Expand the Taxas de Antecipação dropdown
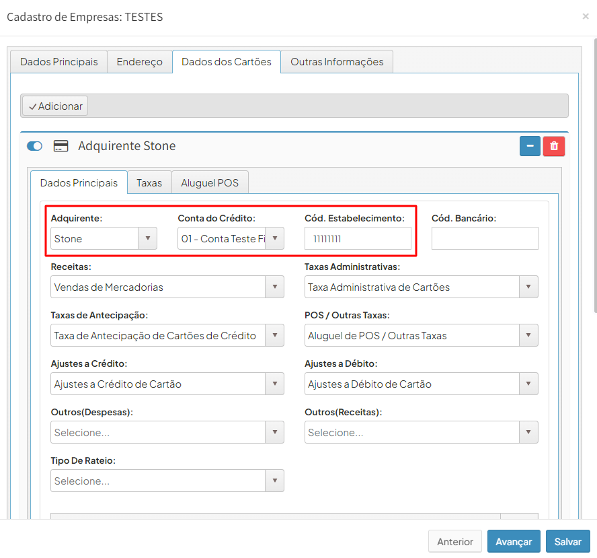597x558 pixels. pyautogui.click(x=274, y=335)
